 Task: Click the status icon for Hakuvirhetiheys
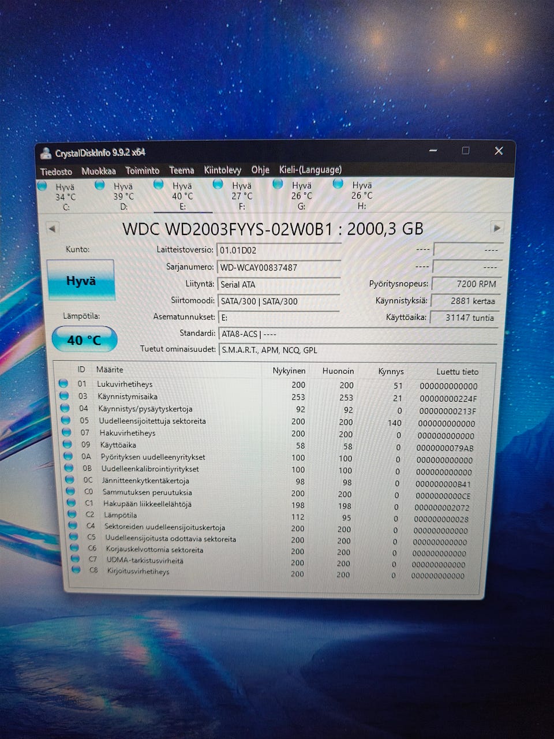pos(67,432)
